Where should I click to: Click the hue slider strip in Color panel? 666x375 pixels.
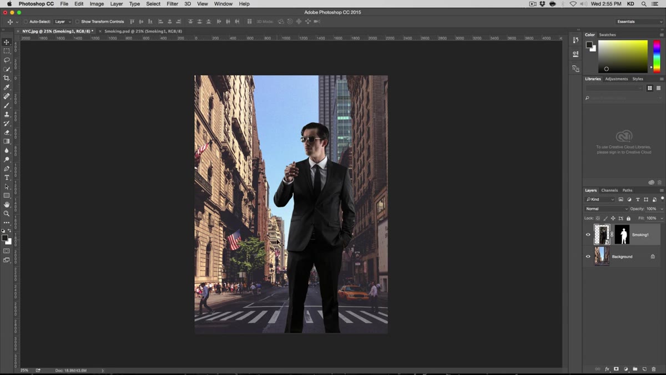pos(656,56)
